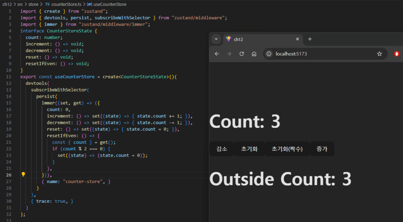Bookmark this page with the star icon
Screen dimensions: 403x222
click(x=379, y=54)
